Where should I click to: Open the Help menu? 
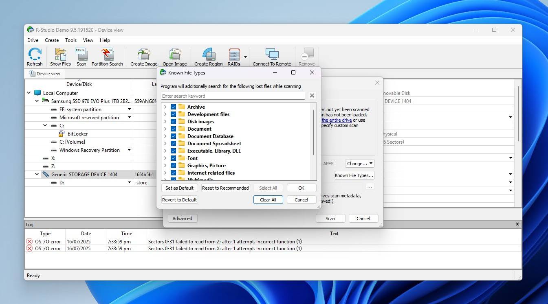click(105, 40)
